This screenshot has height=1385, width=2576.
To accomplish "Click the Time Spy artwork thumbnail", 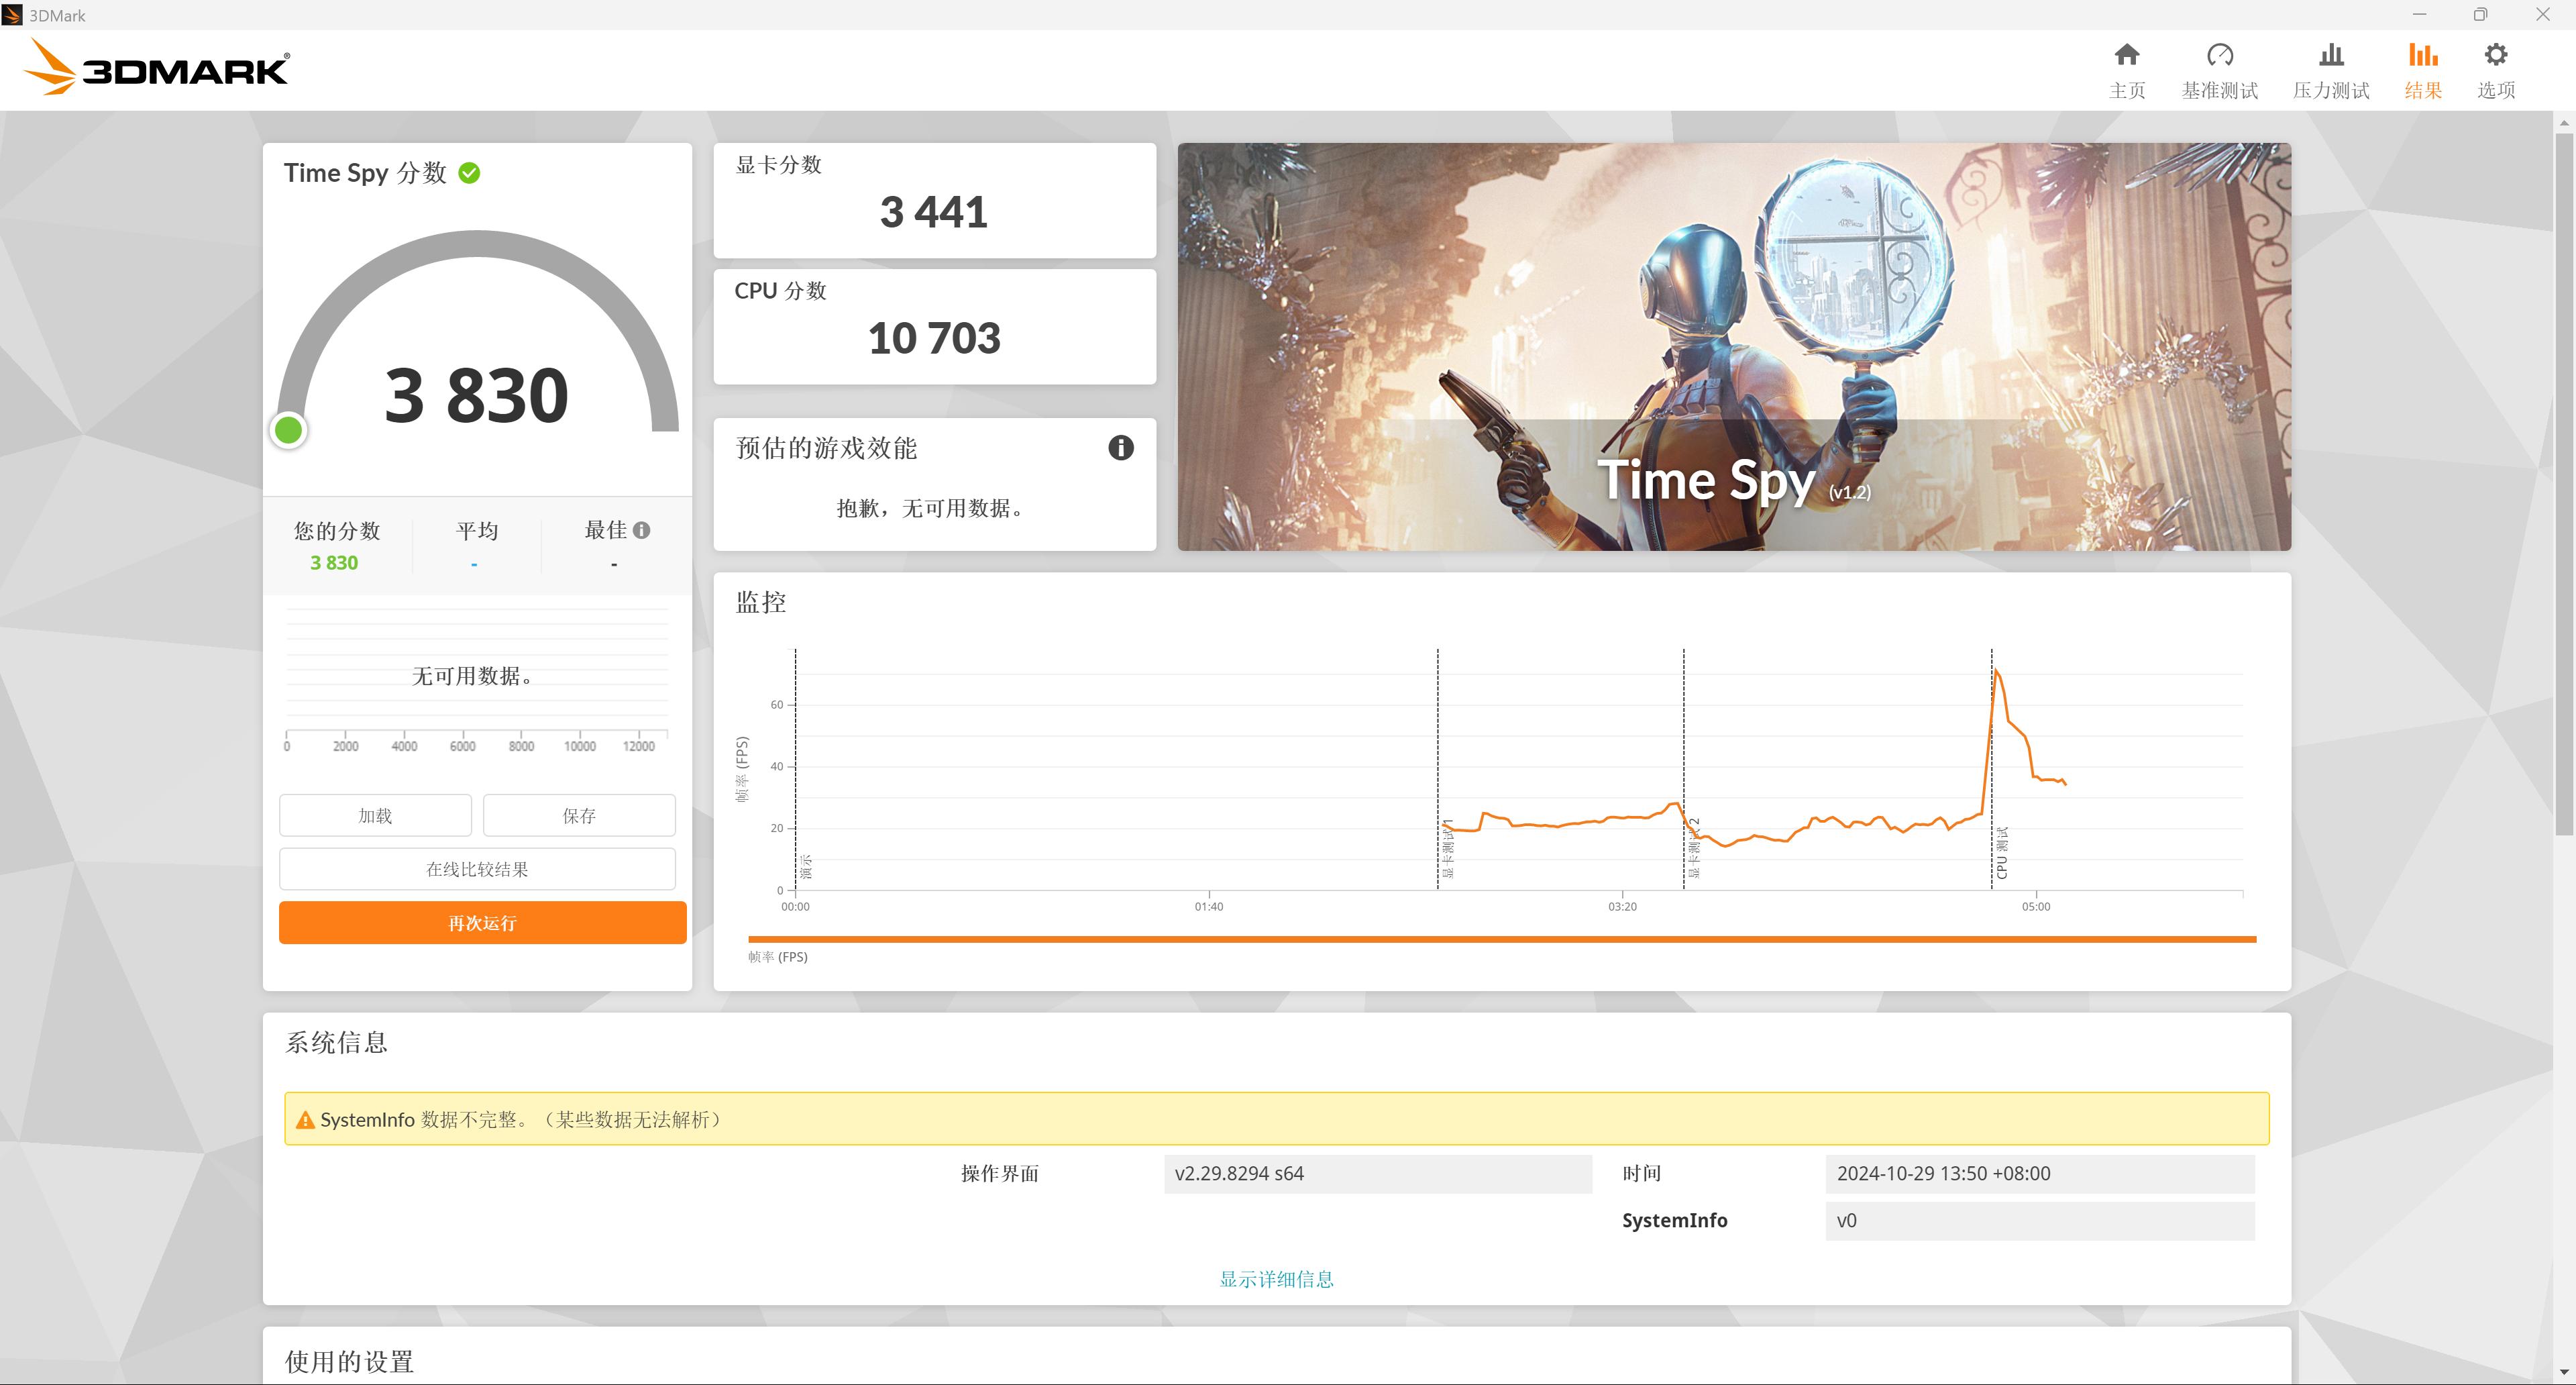I will pos(1733,347).
